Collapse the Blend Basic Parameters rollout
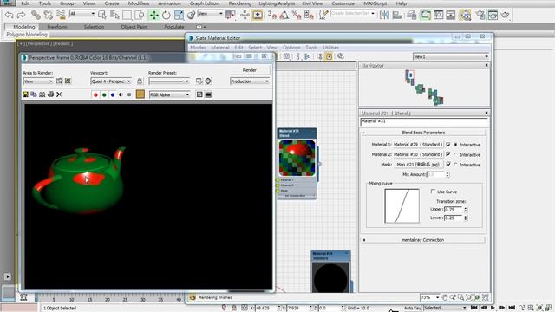The height and width of the screenshot is (312, 555). tap(423, 133)
